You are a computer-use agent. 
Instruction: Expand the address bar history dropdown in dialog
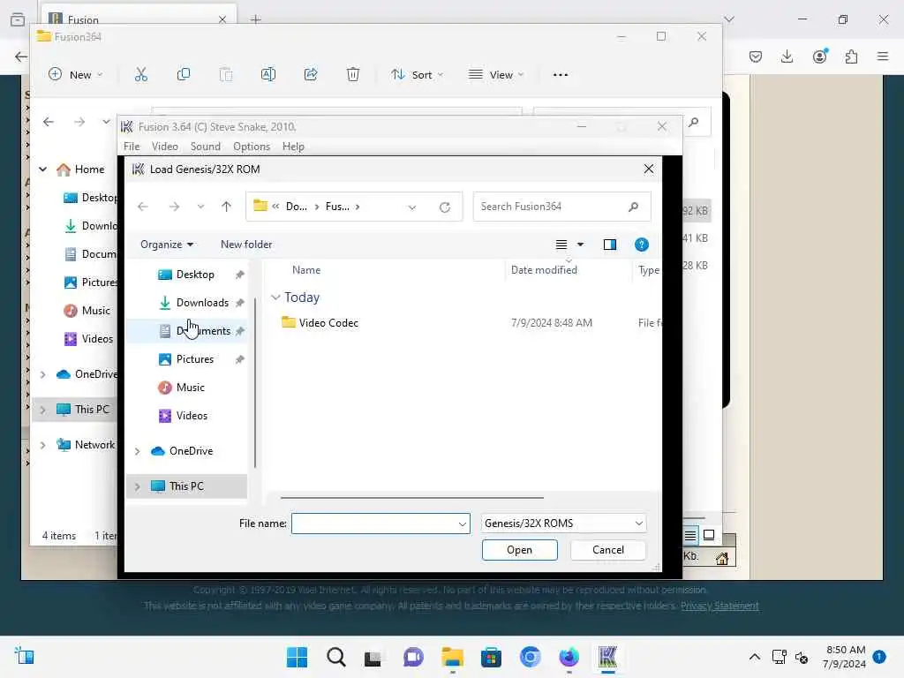tap(412, 207)
